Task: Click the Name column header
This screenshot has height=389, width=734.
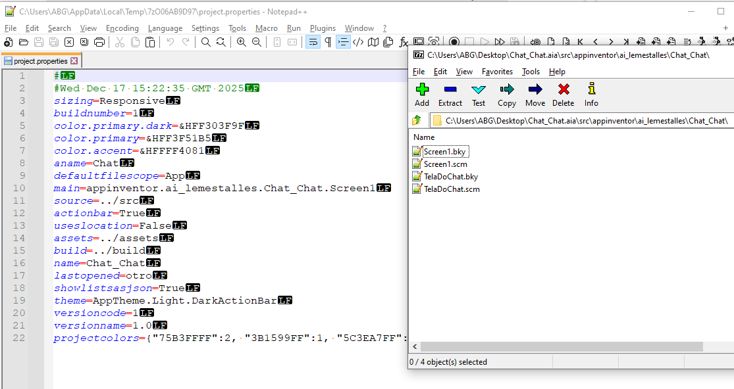Action: click(424, 137)
